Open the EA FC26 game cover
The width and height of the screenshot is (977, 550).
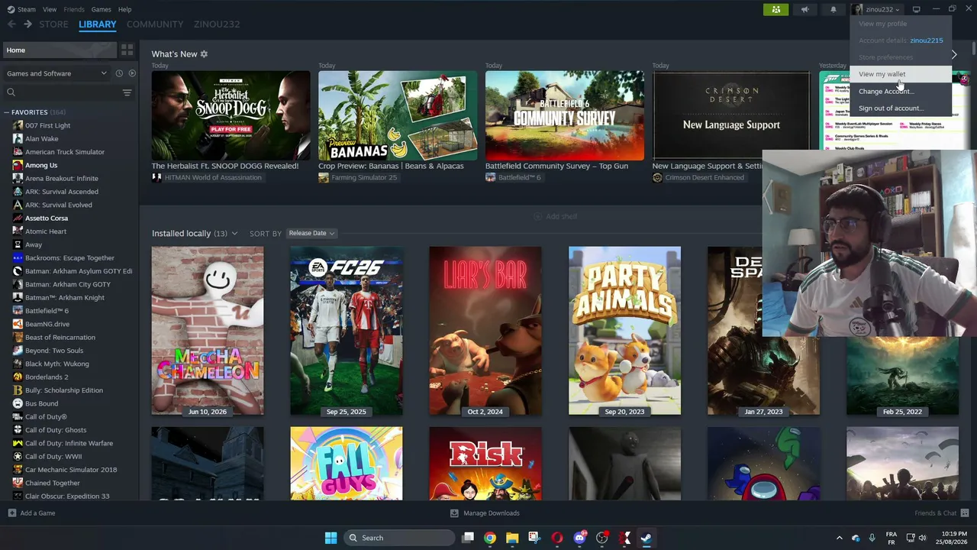click(x=347, y=331)
